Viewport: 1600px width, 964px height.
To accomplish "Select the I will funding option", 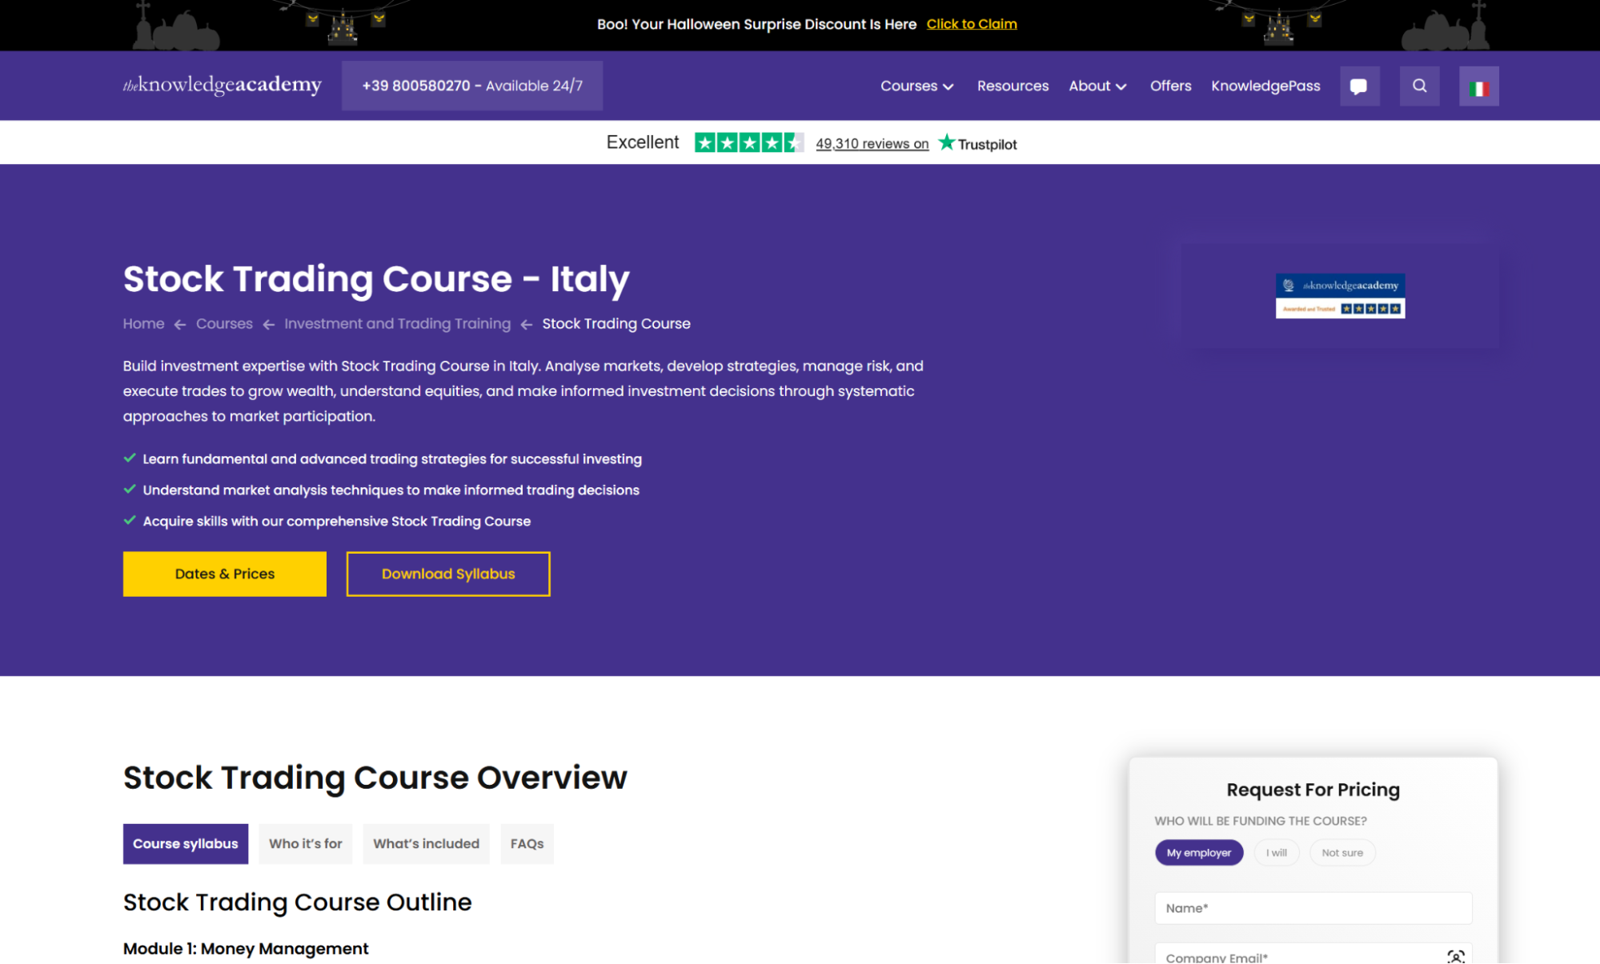I will [1277, 853].
